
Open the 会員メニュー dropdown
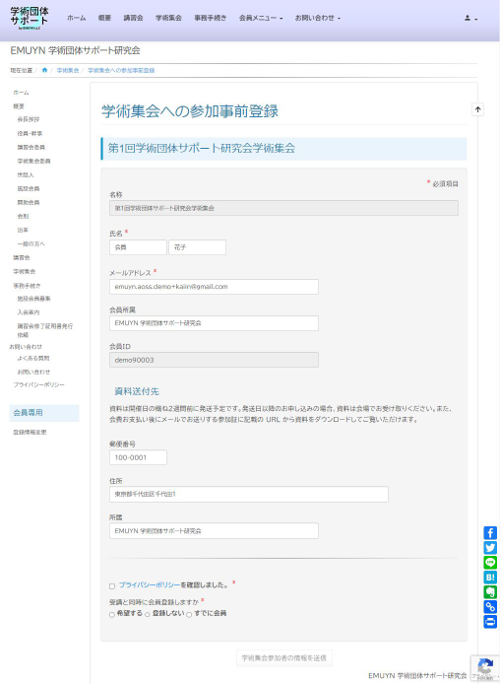(261, 18)
